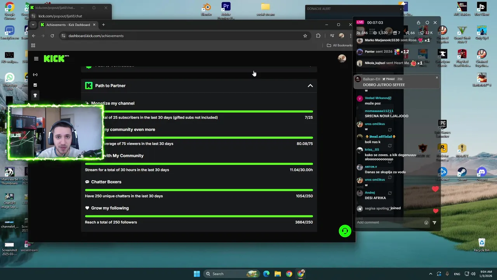Open Chrome extensions puzzle icon

318,36
